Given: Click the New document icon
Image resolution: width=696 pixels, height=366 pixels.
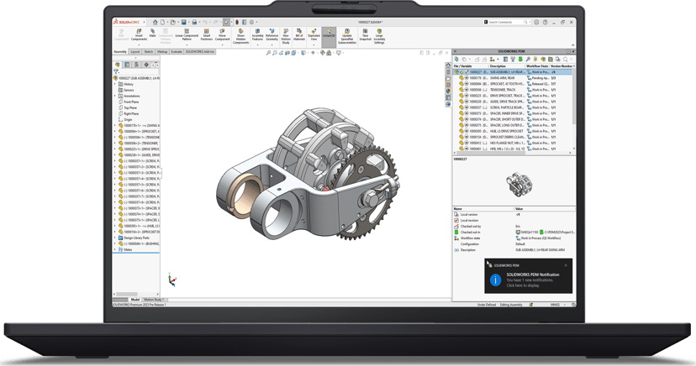Looking at the screenshot, I should pos(162,22).
